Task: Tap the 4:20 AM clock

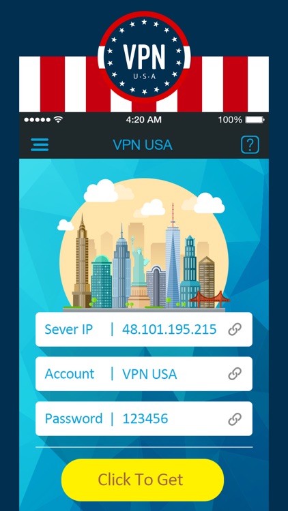Action: pos(144,120)
